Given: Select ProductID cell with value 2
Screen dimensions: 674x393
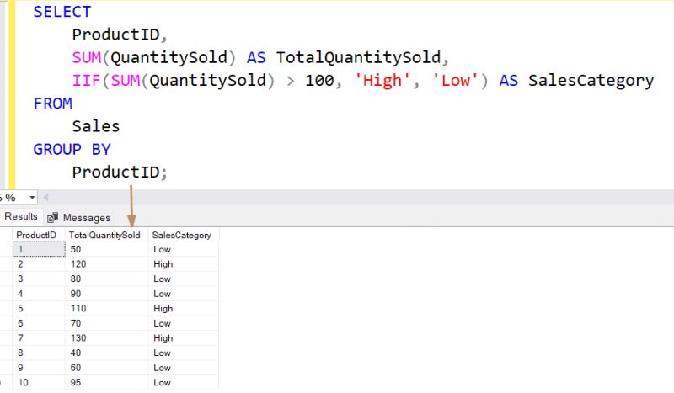Looking at the screenshot, I should coord(39,264).
